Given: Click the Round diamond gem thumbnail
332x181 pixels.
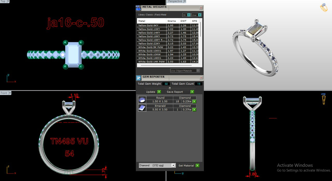Looking at the screenshot, I should click(x=142, y=100).
